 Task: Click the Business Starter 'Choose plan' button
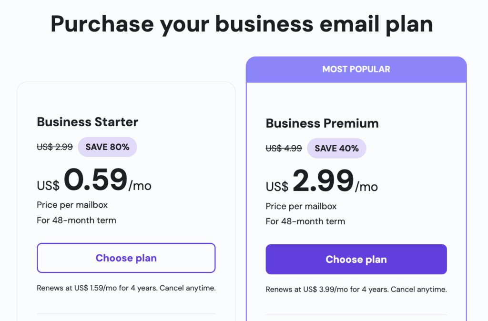click(x=126, y=258)
